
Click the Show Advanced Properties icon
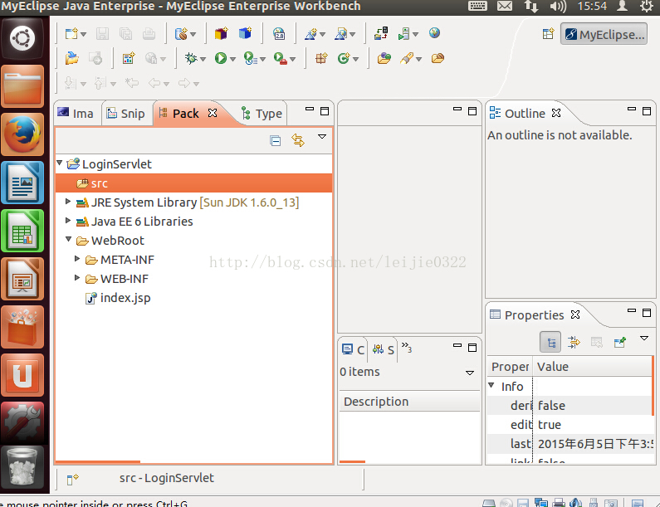pos(574,342)
